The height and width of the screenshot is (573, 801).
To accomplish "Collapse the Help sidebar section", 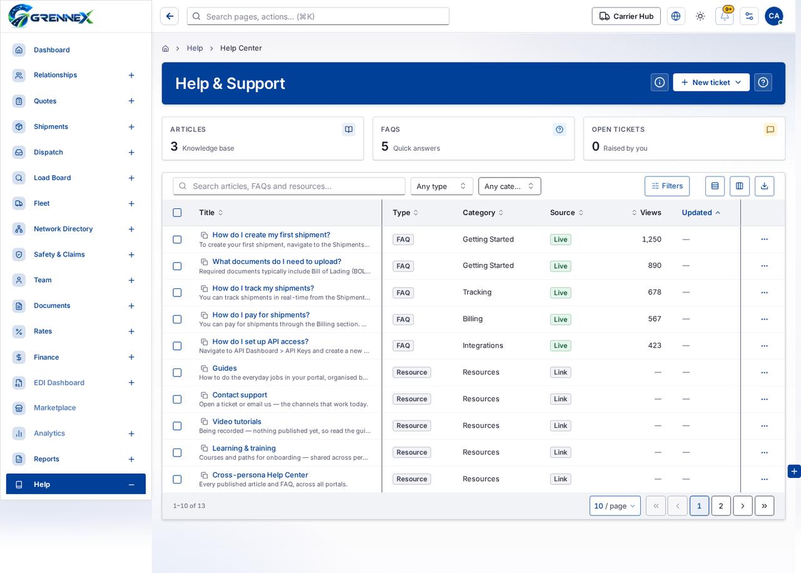I will (x=131, y=485).
